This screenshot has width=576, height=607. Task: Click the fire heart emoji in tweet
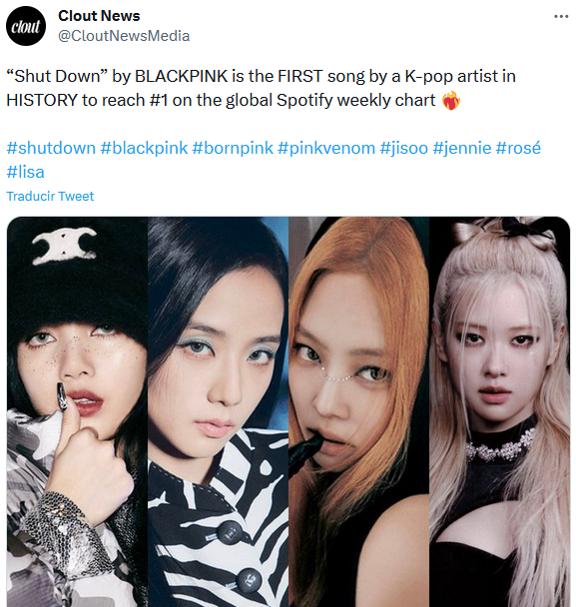(x=451, y=101)
